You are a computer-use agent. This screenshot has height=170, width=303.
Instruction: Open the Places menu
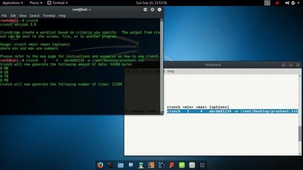(x=36, y=3)
